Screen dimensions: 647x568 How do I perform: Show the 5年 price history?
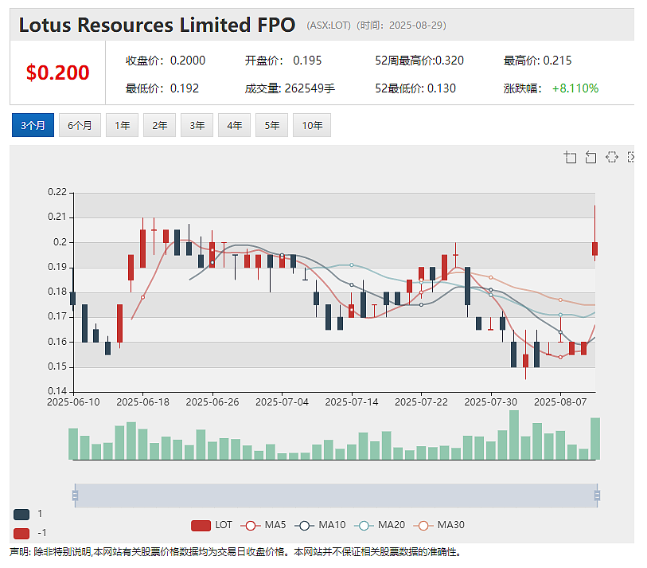point(272,125)
